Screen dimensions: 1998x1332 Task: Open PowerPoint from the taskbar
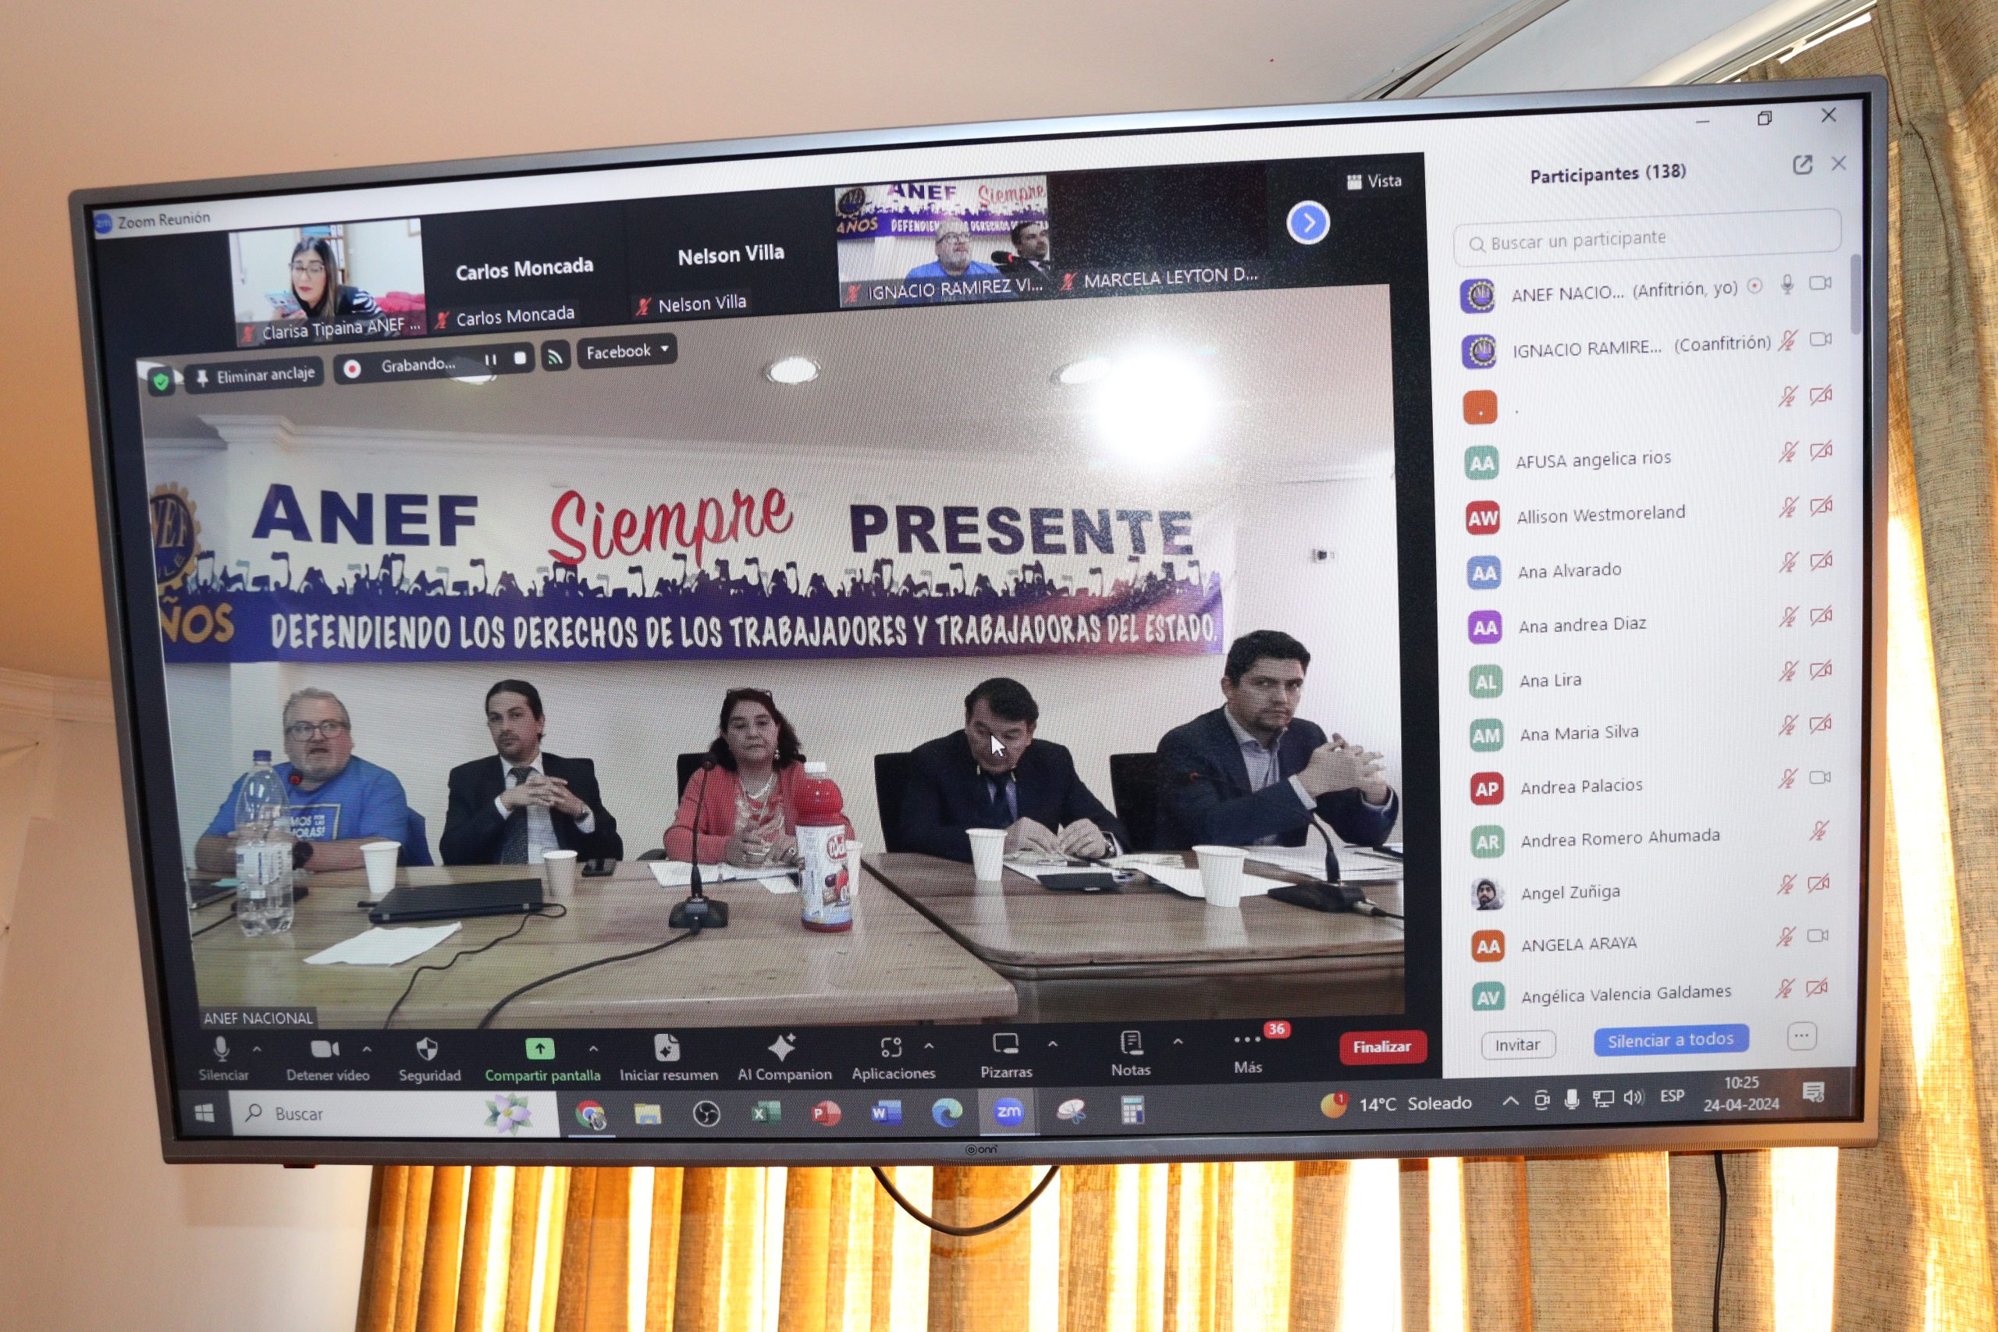click(824, 1112)
